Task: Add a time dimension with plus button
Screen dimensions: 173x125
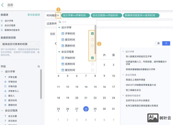Action: click(x=58, y=15)
